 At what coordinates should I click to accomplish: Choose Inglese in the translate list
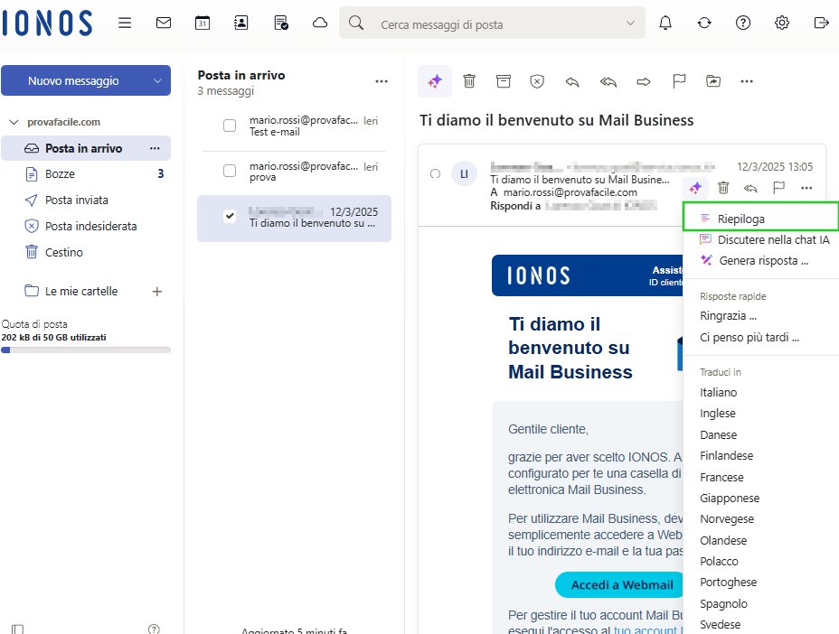point(718,414)
